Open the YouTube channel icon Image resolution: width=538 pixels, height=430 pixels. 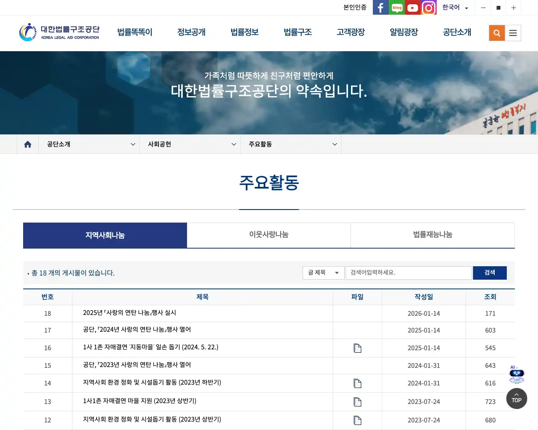(x=413, y=8)
